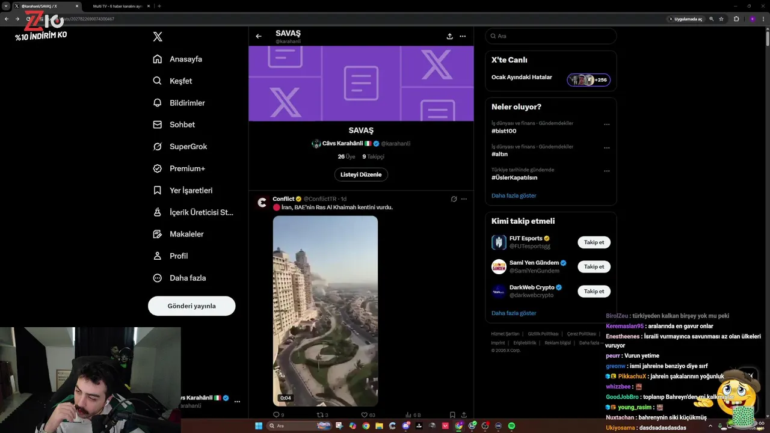
Task: Open the browser extensions icon
Action: [x=736, y=19]
